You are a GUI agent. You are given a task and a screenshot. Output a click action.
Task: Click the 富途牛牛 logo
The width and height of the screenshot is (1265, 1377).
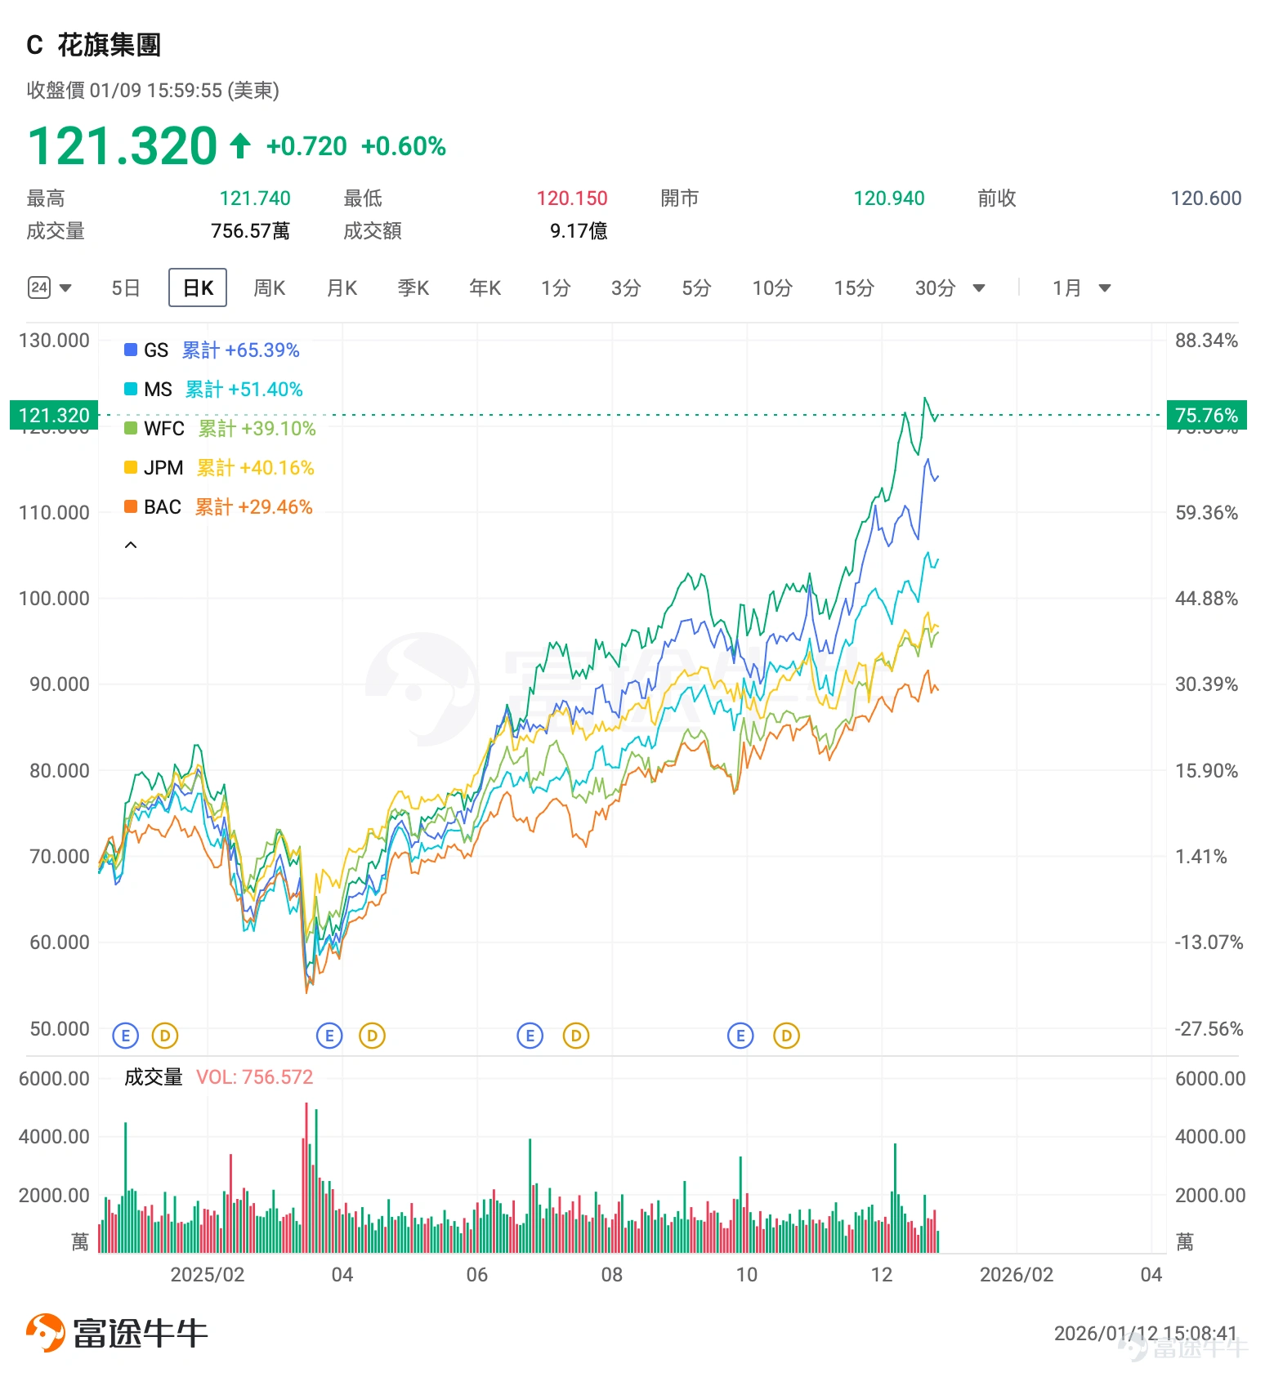point(116,1333)
